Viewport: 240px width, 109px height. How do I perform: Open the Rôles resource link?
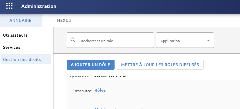(100, 90)
